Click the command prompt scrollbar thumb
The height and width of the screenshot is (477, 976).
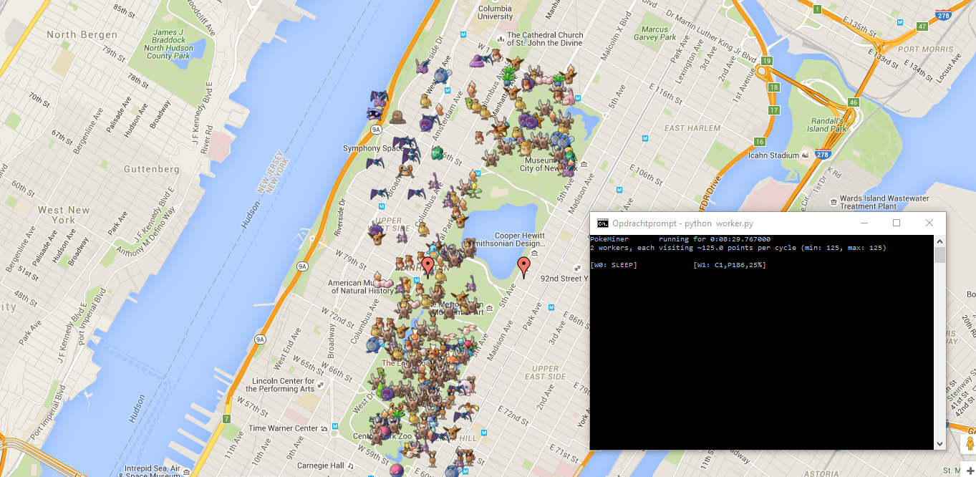(x=939, y=255)
